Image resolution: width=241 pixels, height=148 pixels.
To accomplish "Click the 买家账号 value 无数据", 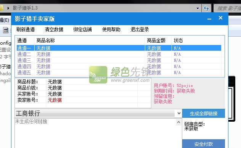I will 55,94.
